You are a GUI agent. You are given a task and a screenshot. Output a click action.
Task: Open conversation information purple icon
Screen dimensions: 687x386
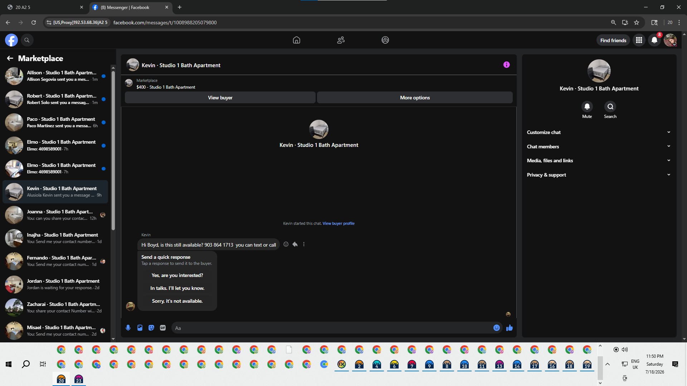(507, 65)
